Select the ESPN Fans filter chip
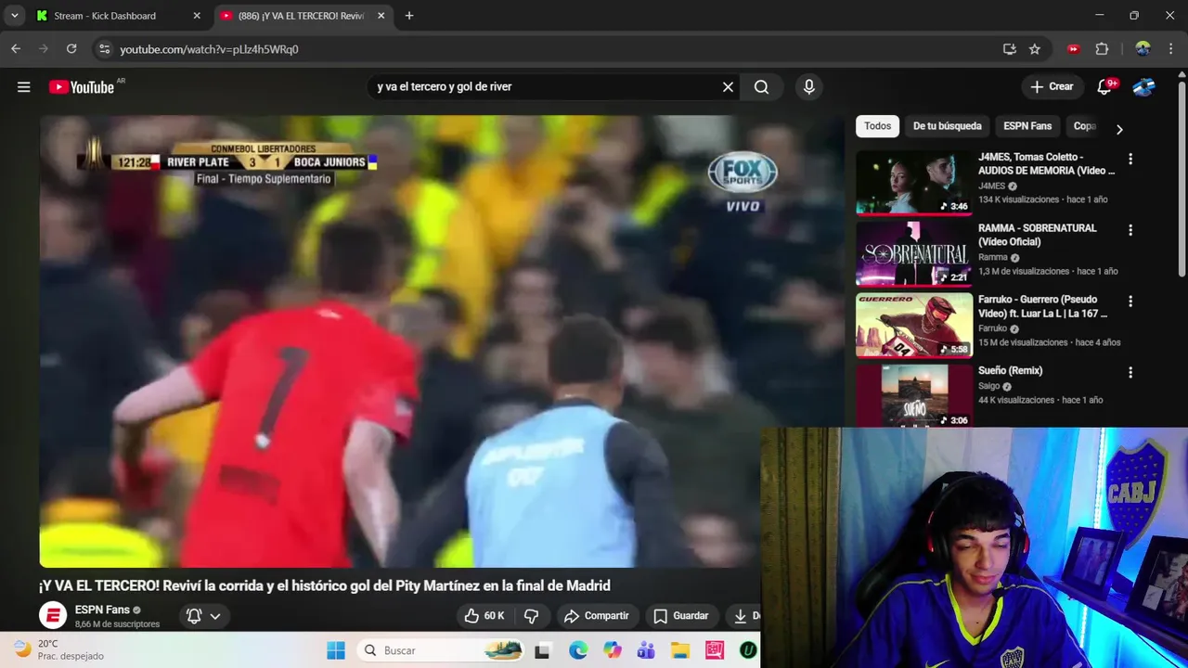 coord(1027,126)
